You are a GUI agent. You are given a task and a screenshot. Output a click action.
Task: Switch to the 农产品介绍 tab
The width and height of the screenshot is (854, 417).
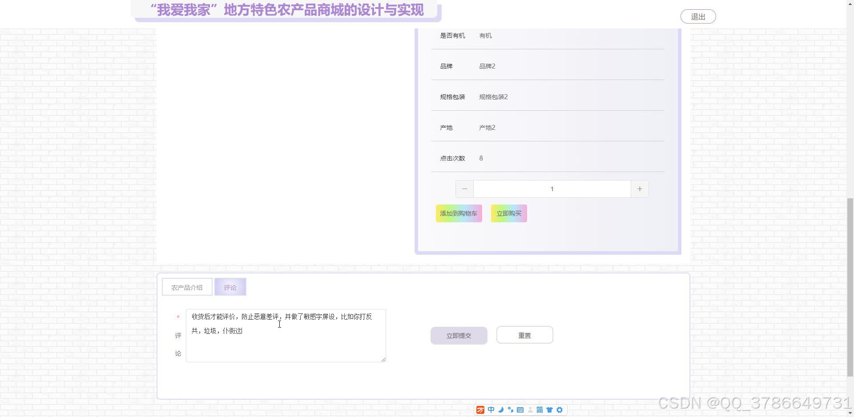coord(187,287)
